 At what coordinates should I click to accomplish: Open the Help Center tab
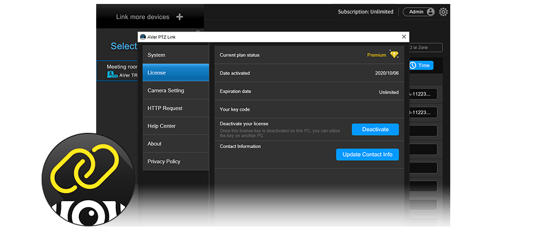[176, 126]
